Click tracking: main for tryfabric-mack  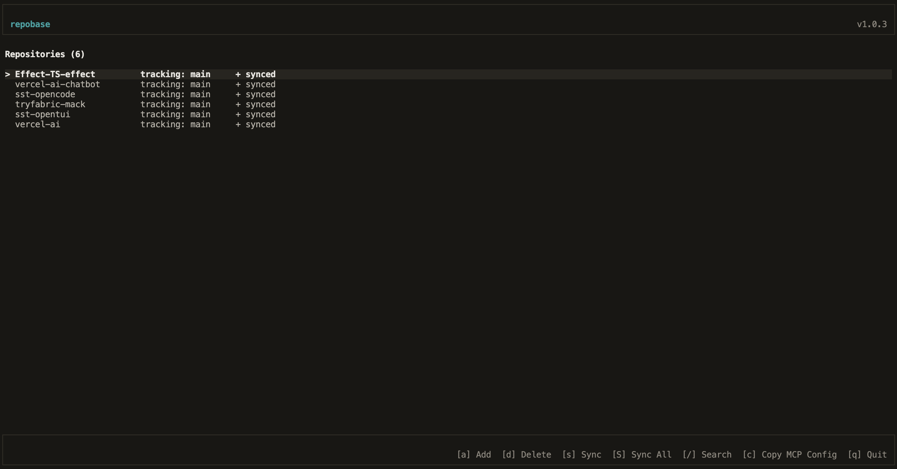click(175, 104)
